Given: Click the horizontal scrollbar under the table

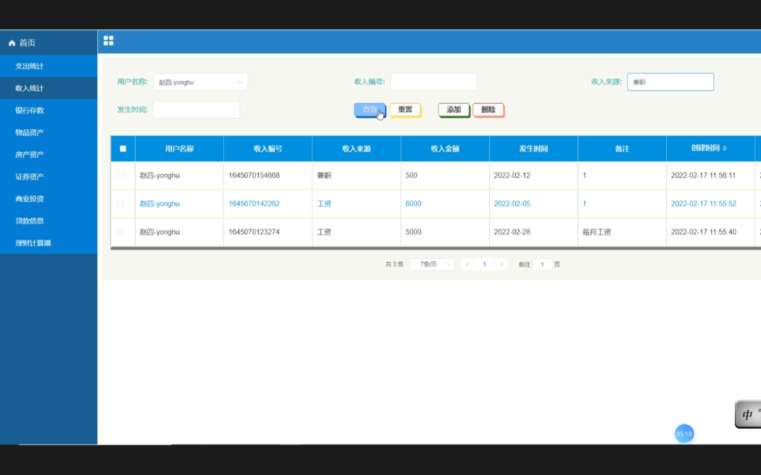Looking at the screenshot, I should pyautogui.click(x=436, y=248).
